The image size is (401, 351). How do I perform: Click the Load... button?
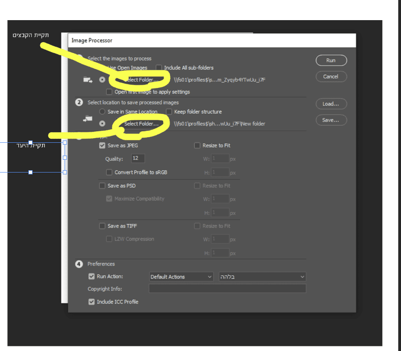[x=331, y=104]
